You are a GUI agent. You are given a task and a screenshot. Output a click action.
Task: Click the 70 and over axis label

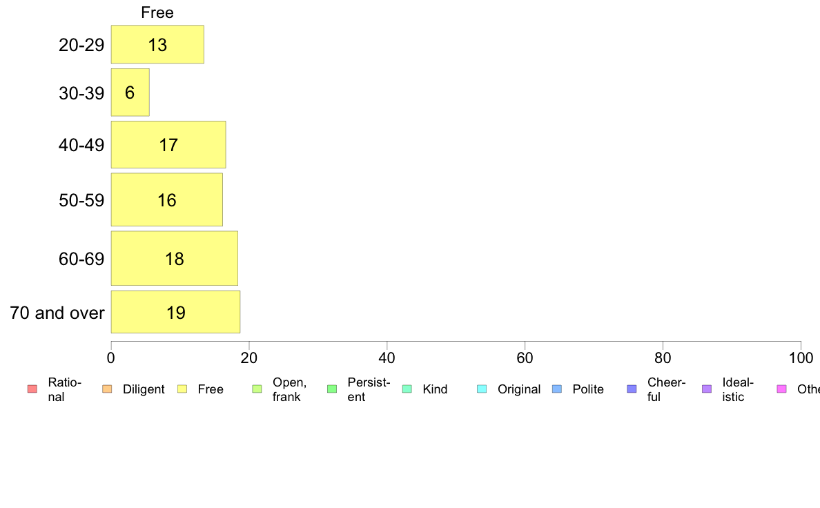coord(57,313)
